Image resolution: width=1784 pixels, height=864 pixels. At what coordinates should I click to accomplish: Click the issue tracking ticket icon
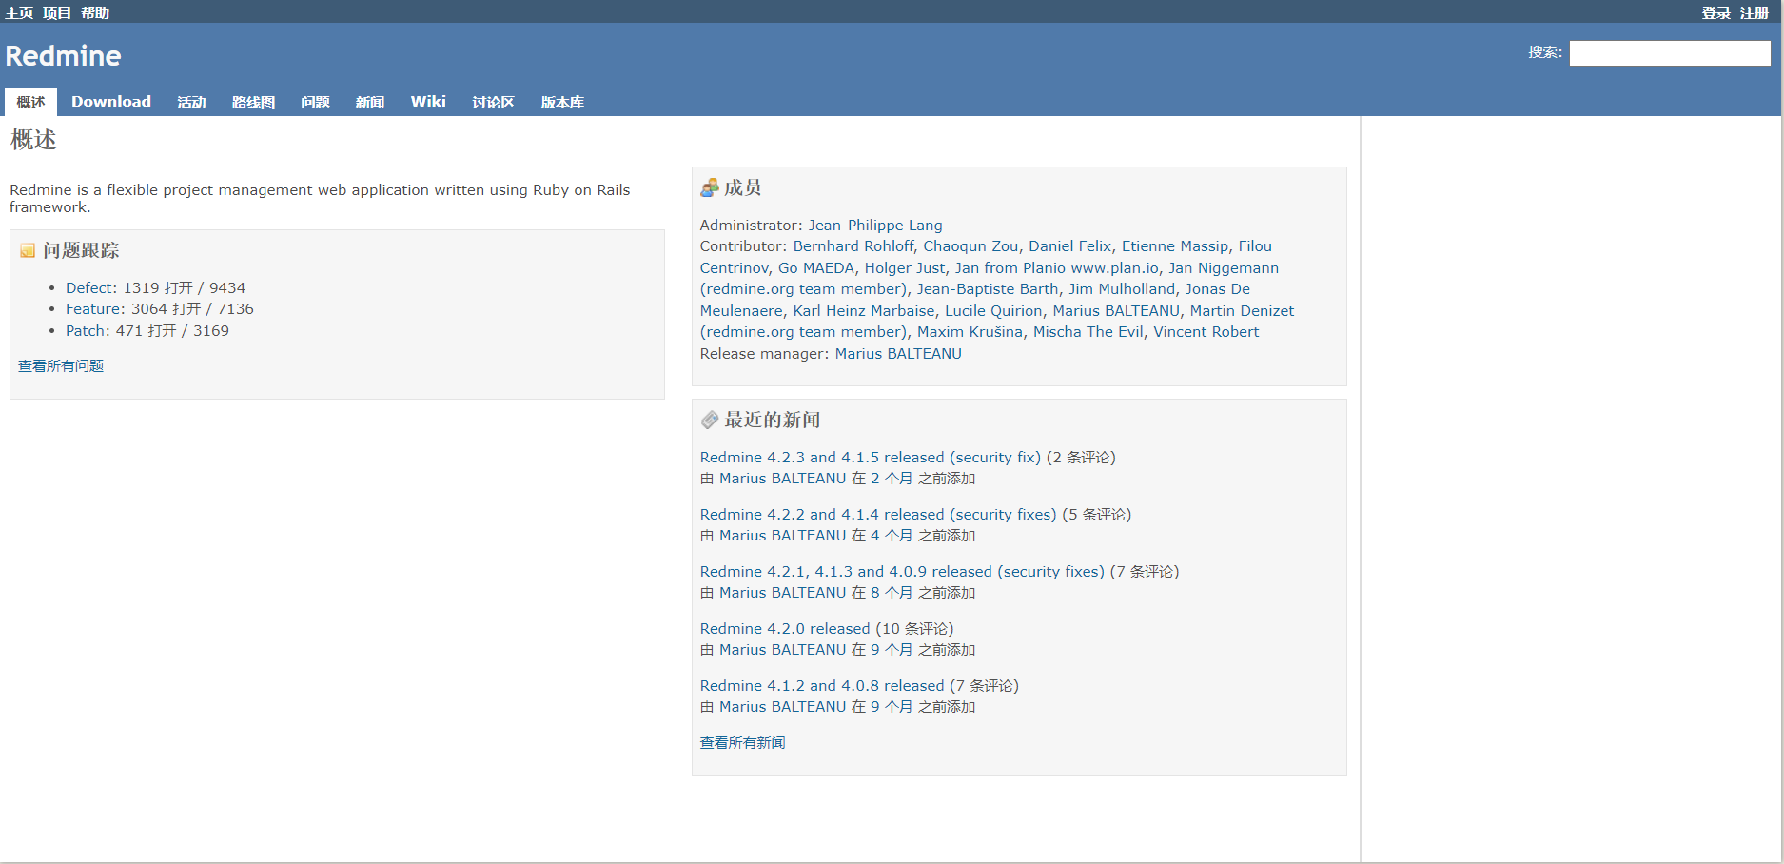click(x=28, y=251)
